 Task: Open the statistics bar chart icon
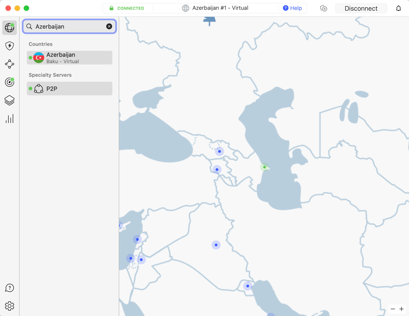click(x=10, y=119)
